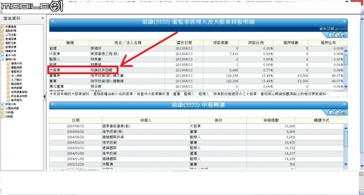Open 公司互動 in the sidebar tree
The image size is (364, 195).
tap(11, 35)
